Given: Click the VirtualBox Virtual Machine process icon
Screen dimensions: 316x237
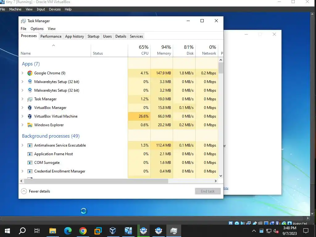Looking at the screenshot, I should point(30,116).
